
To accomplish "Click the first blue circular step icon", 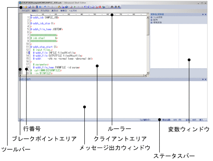I will 86,7.
